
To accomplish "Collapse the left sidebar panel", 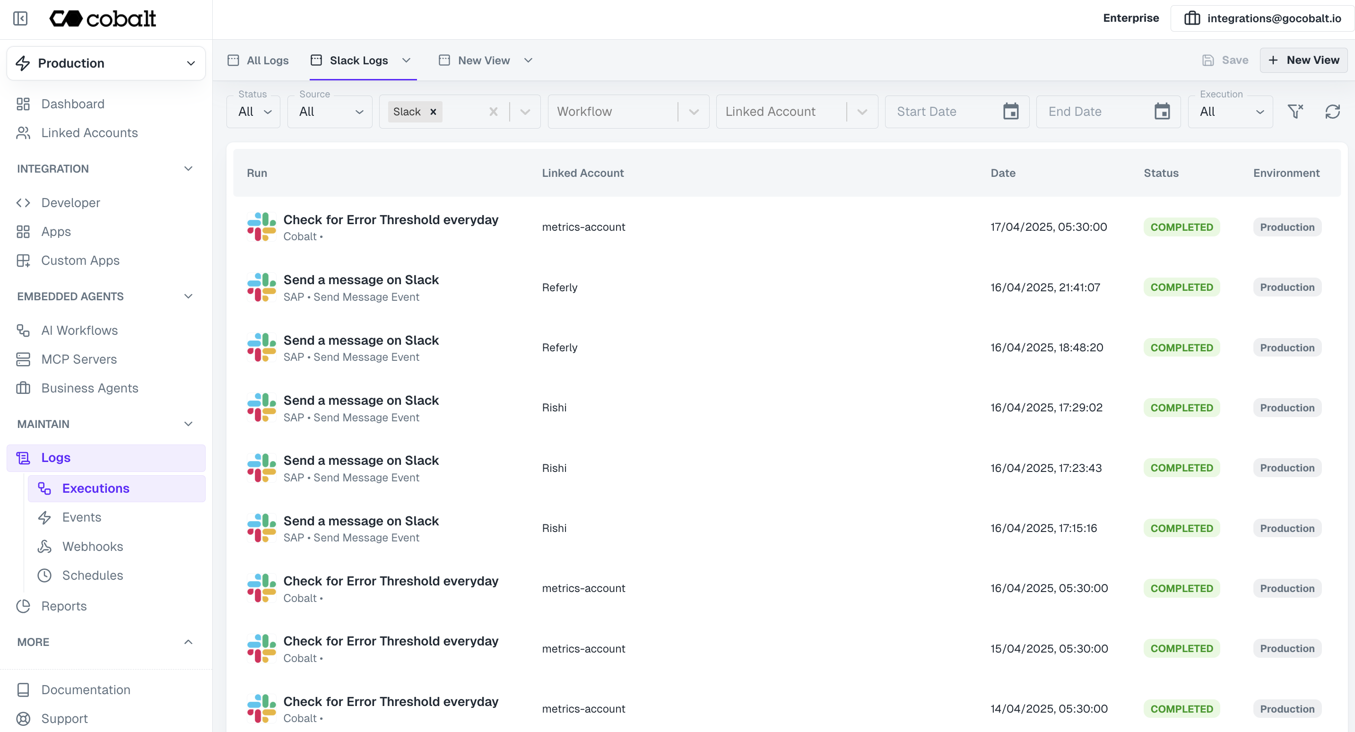I will click(x=20, y=19).
